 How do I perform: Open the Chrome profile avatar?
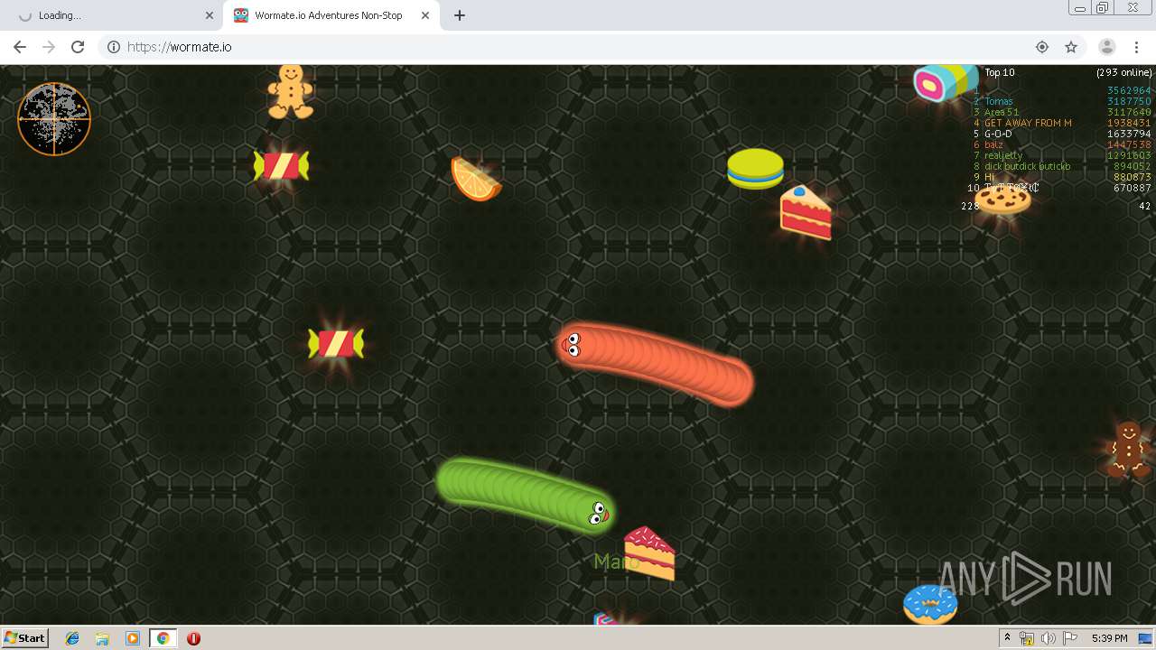1106,47
